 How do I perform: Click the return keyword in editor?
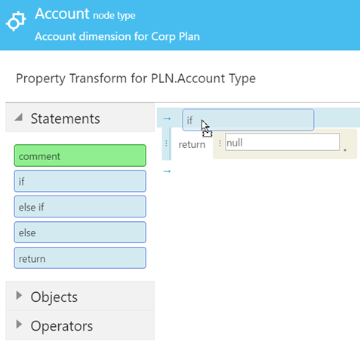[192, 145]
